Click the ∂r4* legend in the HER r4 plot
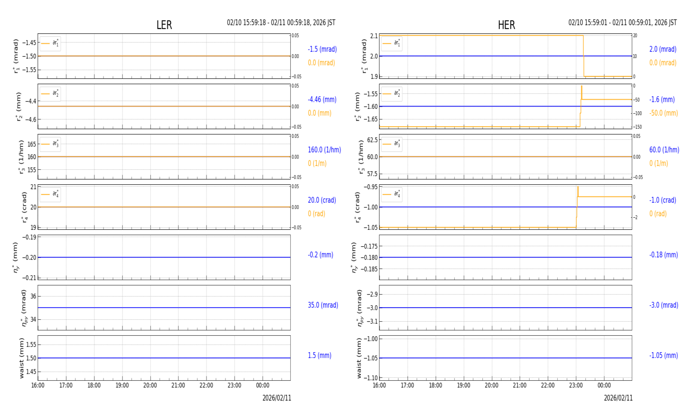Viewport: 683px width, 418px height. (x=392, y=194)
